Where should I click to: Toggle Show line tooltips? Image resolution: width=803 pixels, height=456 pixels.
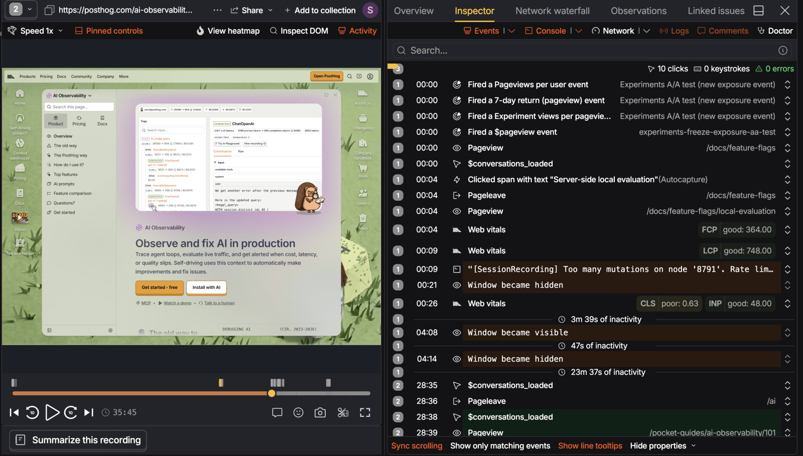pyautogui.click(x=590, y=445)
